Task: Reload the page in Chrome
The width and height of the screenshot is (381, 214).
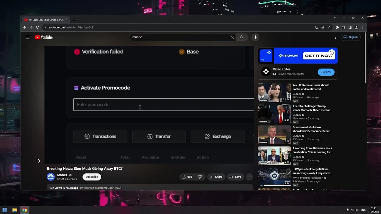Action: point(38,27)
